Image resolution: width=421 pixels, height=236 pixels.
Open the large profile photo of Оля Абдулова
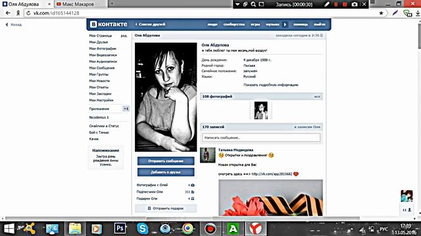point(166,97)
